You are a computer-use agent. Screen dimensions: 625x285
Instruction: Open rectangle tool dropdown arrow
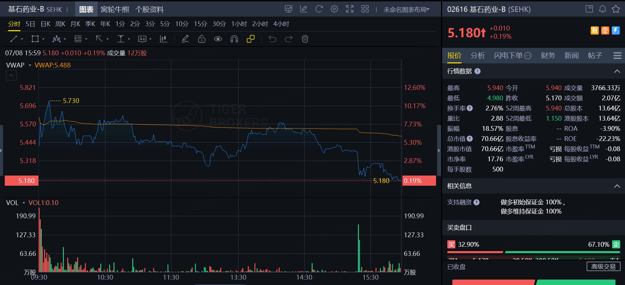[43, 39]
